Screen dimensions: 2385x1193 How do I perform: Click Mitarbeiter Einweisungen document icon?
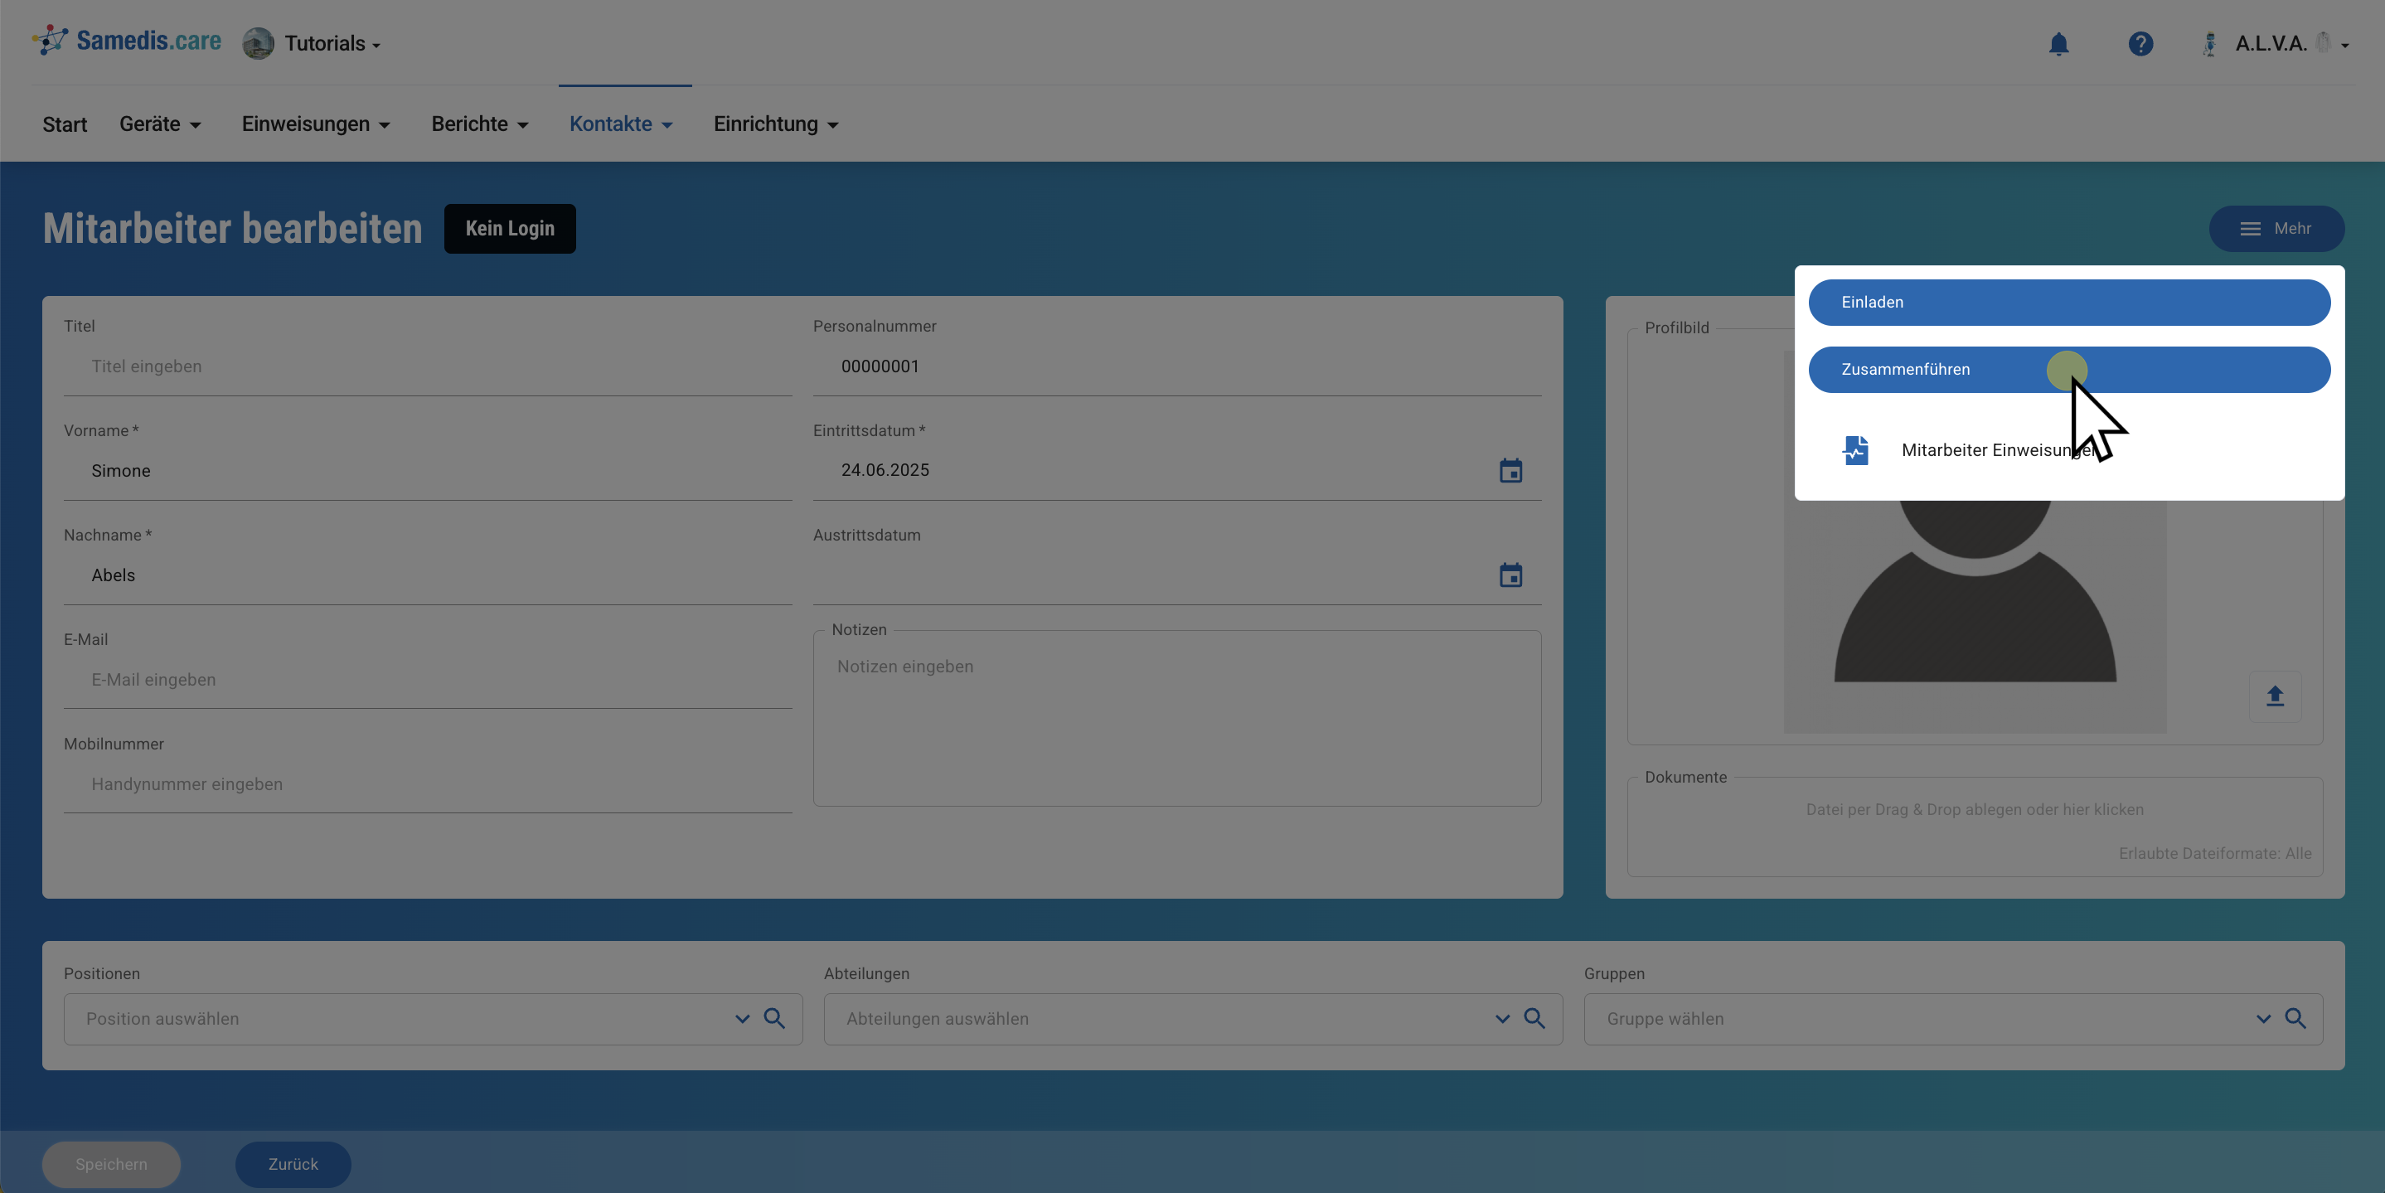1855,450
